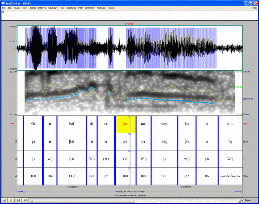
Task: Click the text input field showing 'po'
Action: (x=129, y=15)
